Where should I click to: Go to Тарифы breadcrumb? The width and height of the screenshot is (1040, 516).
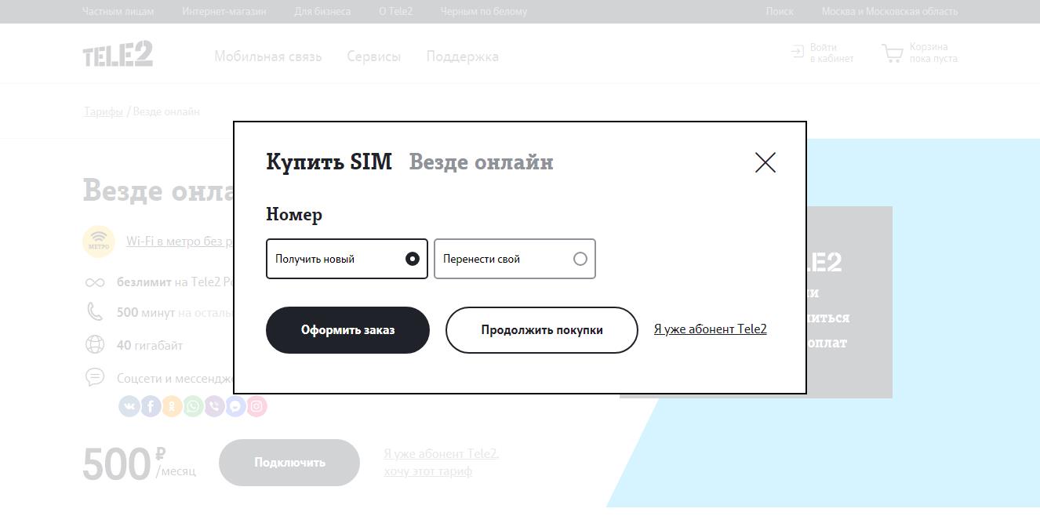104,111
